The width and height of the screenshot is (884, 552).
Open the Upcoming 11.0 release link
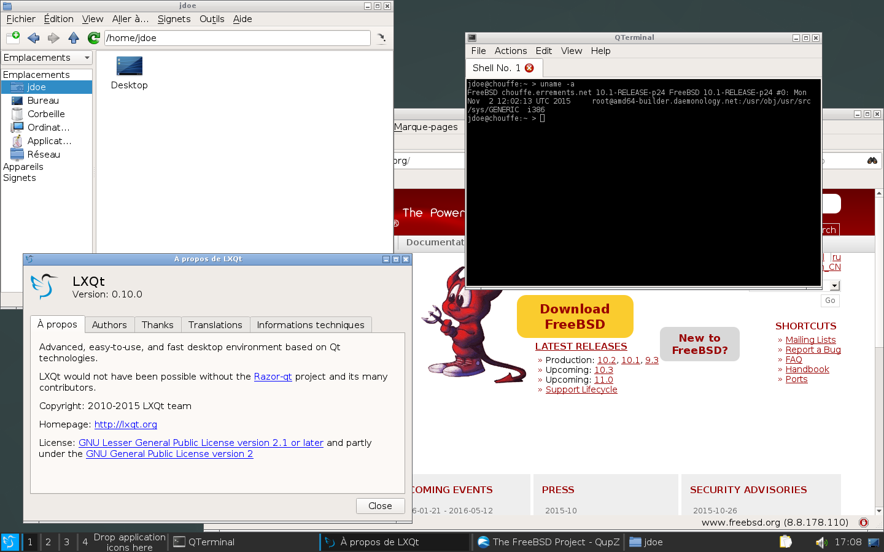tap(603, 380)
